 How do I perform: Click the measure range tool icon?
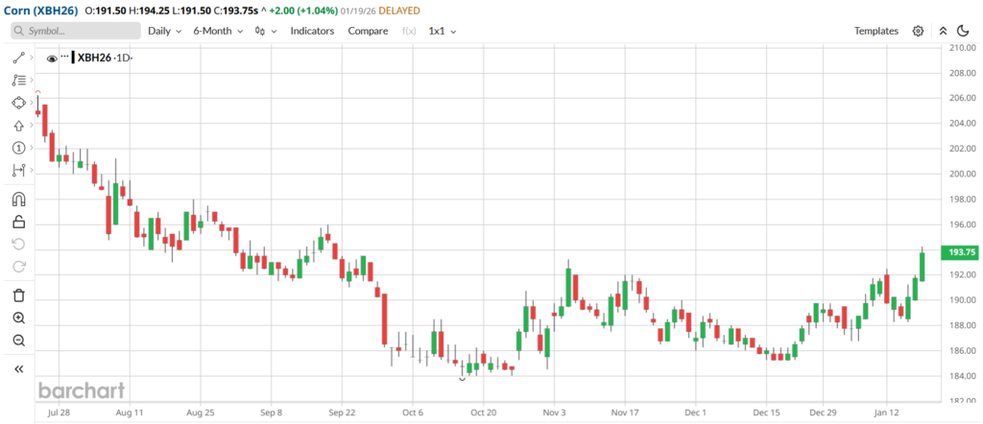click(x=18, y=170)
